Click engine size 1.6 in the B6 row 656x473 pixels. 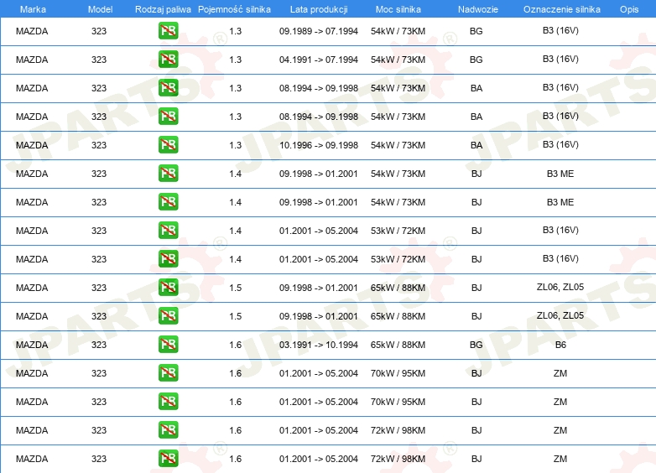(x=235, y=345)
